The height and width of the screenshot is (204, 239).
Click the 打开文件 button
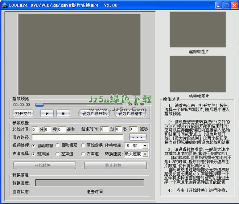(x=23, y=114)
